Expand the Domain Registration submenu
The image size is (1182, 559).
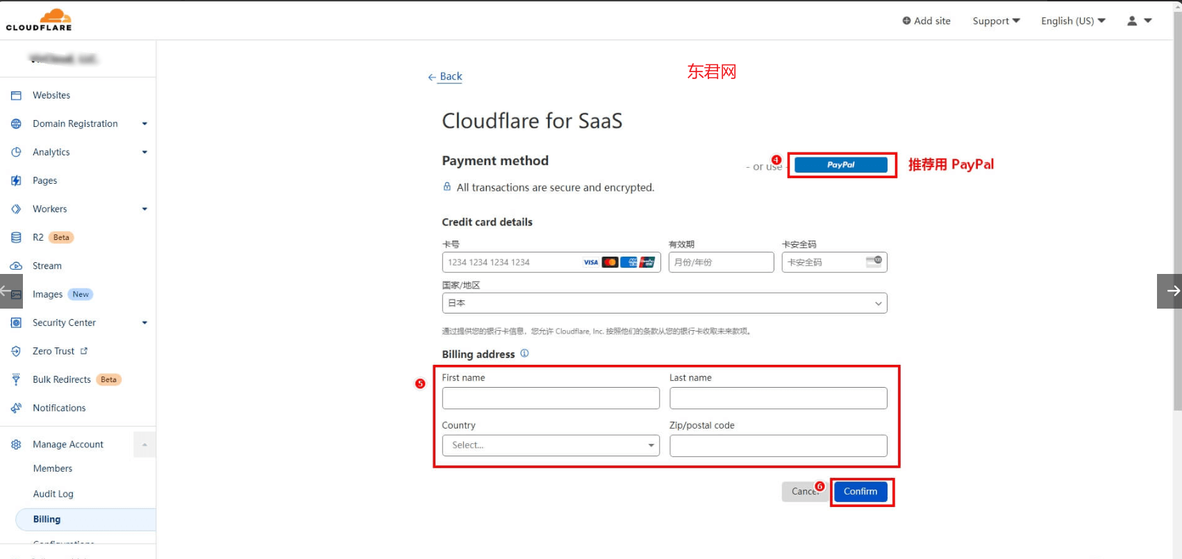(144, 123)
